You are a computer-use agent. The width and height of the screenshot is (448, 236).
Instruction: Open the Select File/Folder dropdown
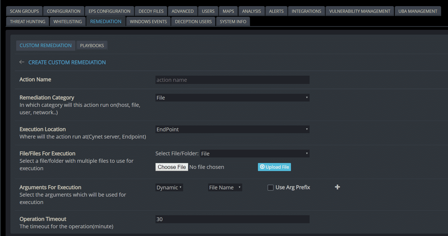(x=255, y=154)
